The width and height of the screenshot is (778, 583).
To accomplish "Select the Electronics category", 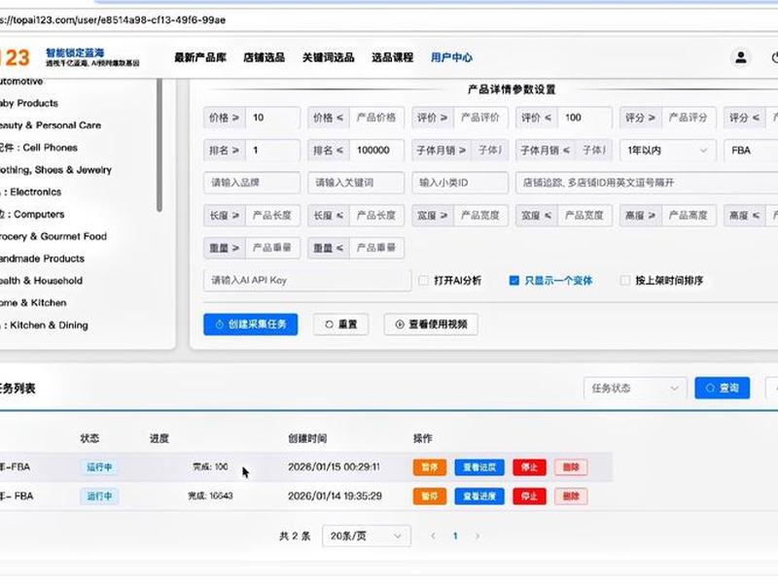I will point(31,191).
